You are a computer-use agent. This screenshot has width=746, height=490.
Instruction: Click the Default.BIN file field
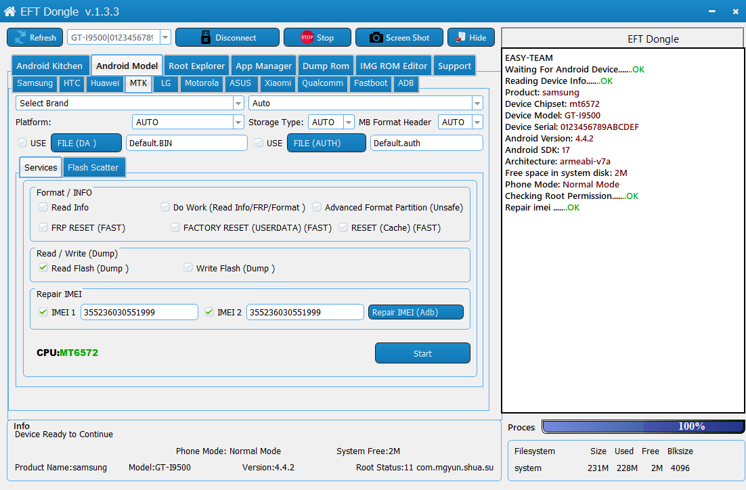187,143
